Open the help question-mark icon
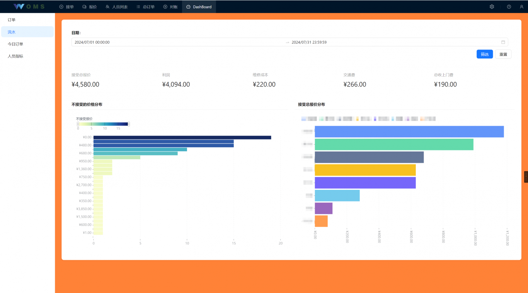Viewport: 528px width, 293px height. click(x=509, y=7)
